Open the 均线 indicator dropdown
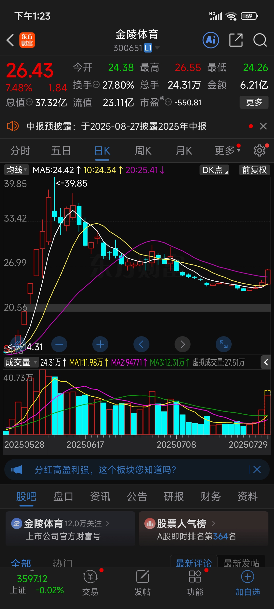Image resolution: width=274 pixels, height=609 pixels. (x=17, y=170)
